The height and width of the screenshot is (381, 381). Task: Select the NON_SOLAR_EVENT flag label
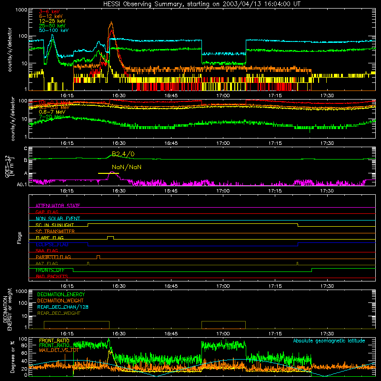(x=58, y=219)
